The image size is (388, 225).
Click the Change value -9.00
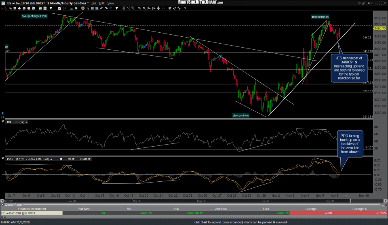coord(328,213)
